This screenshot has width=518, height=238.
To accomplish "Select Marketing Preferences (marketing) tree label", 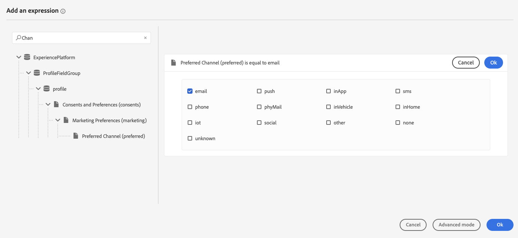I will click(x=109, y=120).
